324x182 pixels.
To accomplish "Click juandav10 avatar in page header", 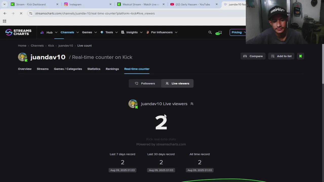I will point(23,57).
